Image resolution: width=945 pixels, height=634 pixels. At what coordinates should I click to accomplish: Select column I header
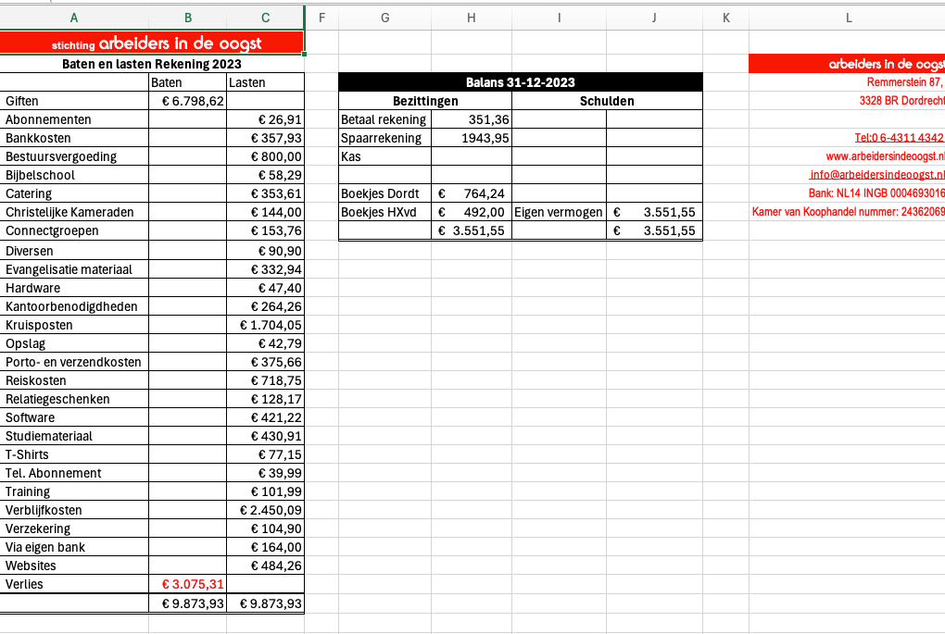[x=560, y=19]
